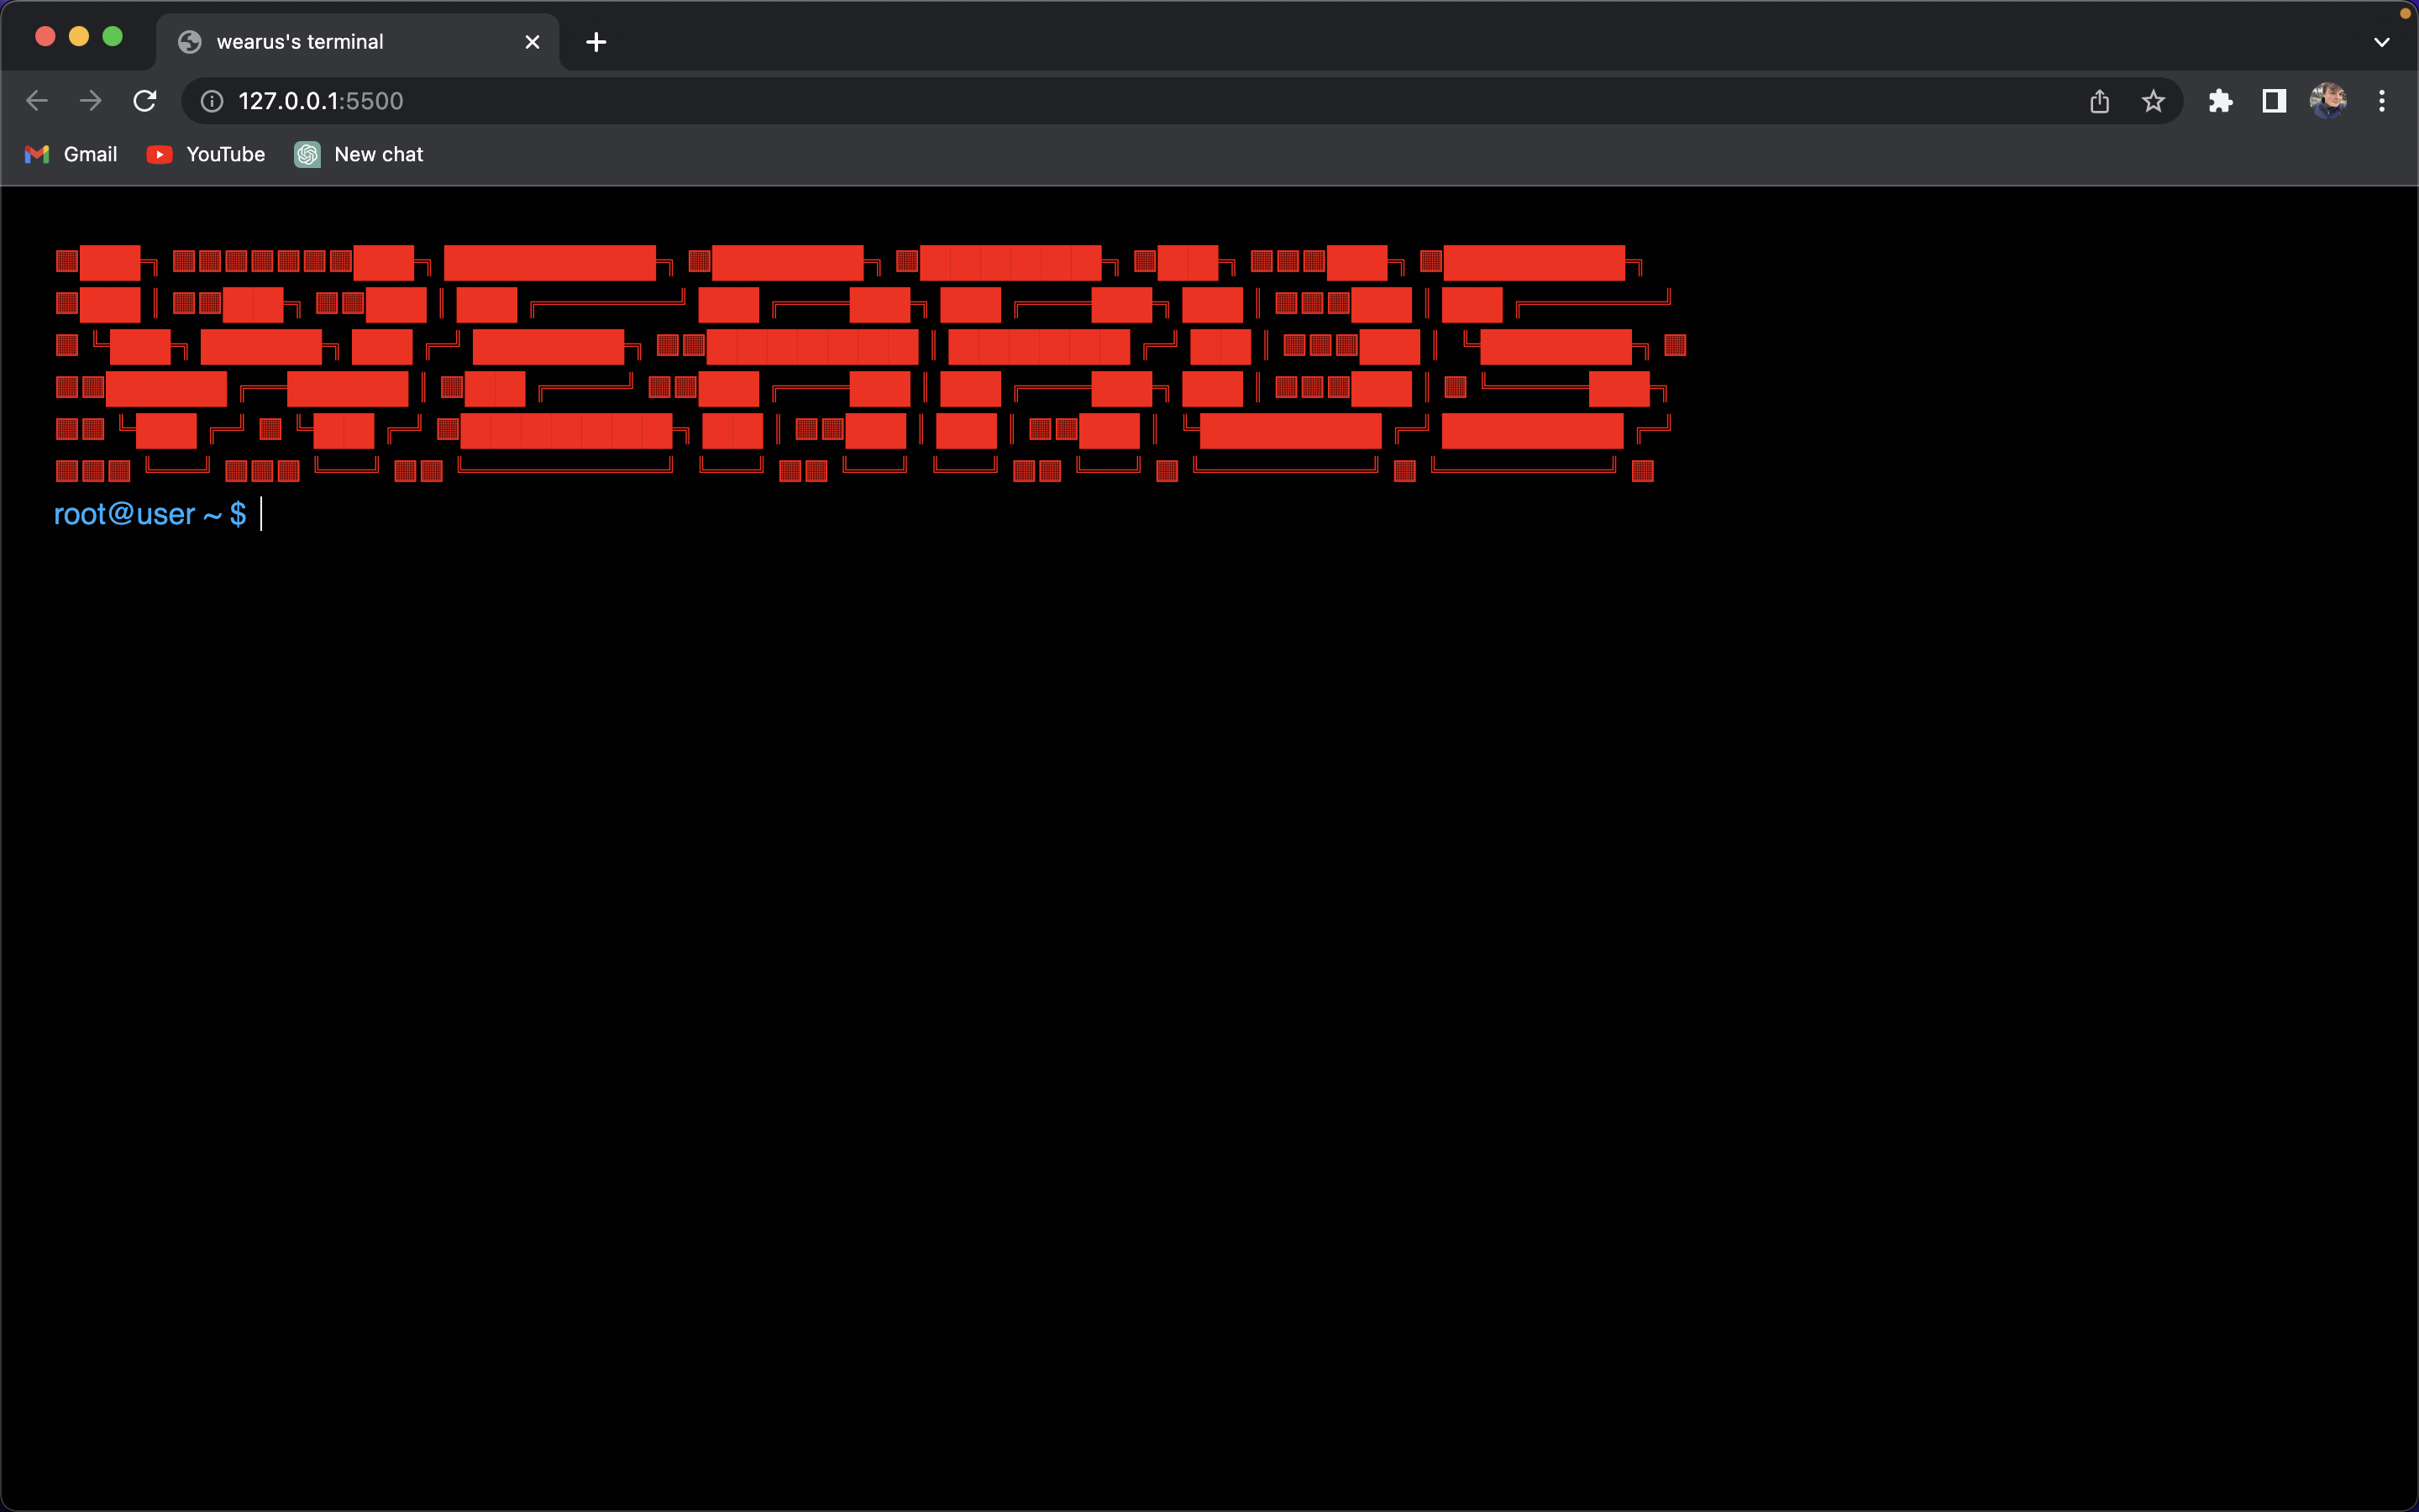Image resolution: width=2419 pixels, height=1512 pixels.
Task: Click the yellow minimize traffic light
Action: pyautogui.click(x=79, y=36)
